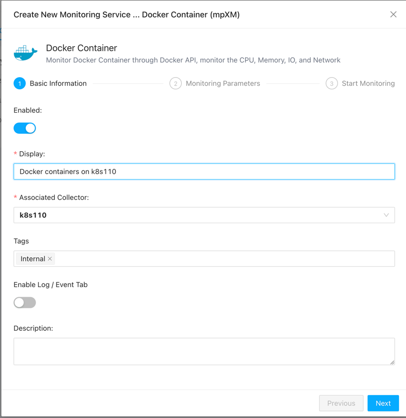This screenshot has height=418, width=406.
Task: Click into the Description text area
Action: click(203, 351)
